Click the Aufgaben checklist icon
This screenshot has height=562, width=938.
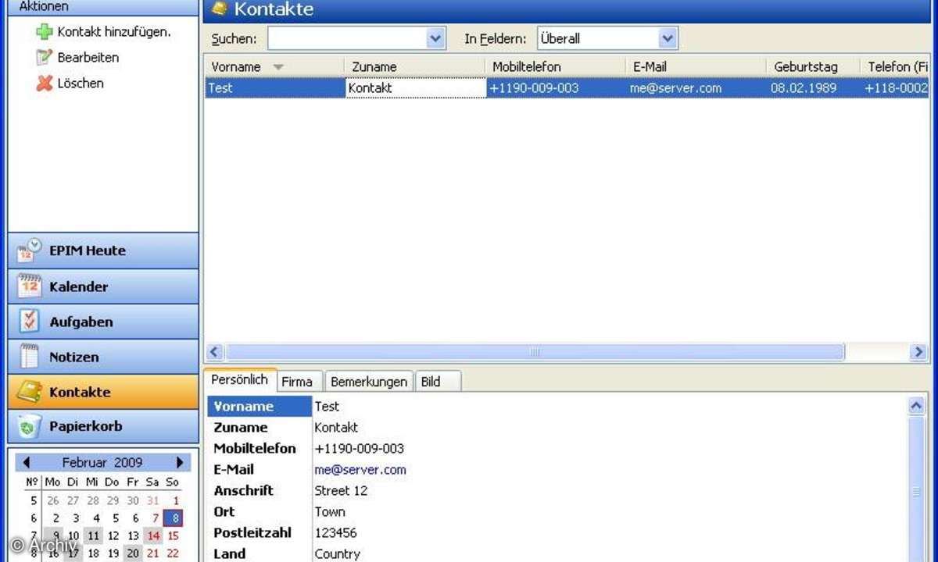29,322
